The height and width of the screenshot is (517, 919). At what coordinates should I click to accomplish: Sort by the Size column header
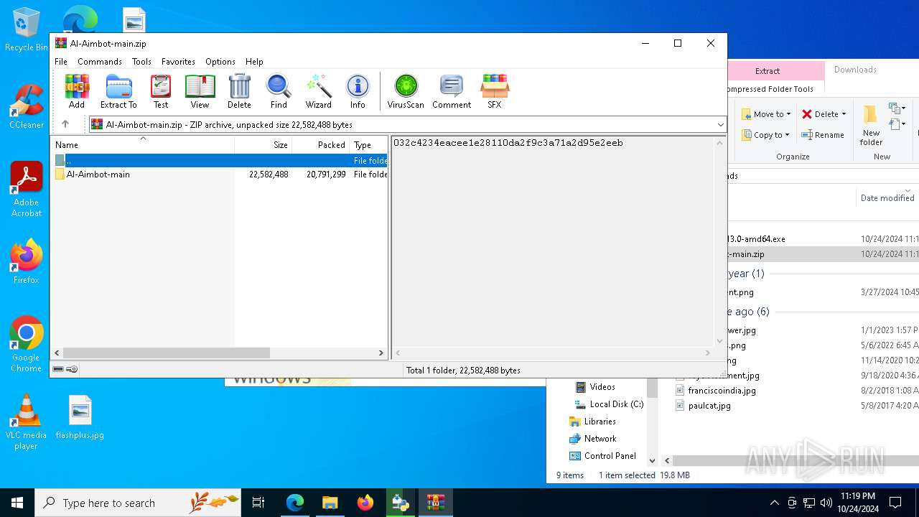point(263,144)
